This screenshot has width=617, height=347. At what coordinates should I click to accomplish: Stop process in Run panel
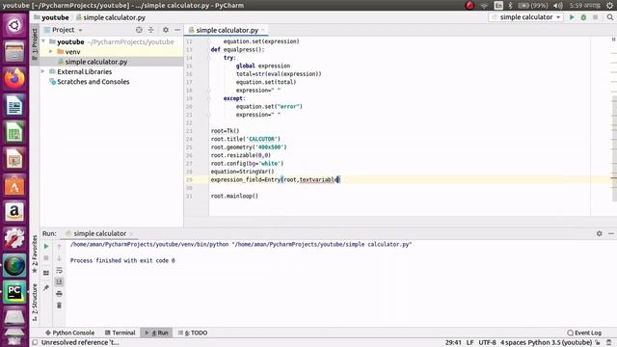(46, 258)
